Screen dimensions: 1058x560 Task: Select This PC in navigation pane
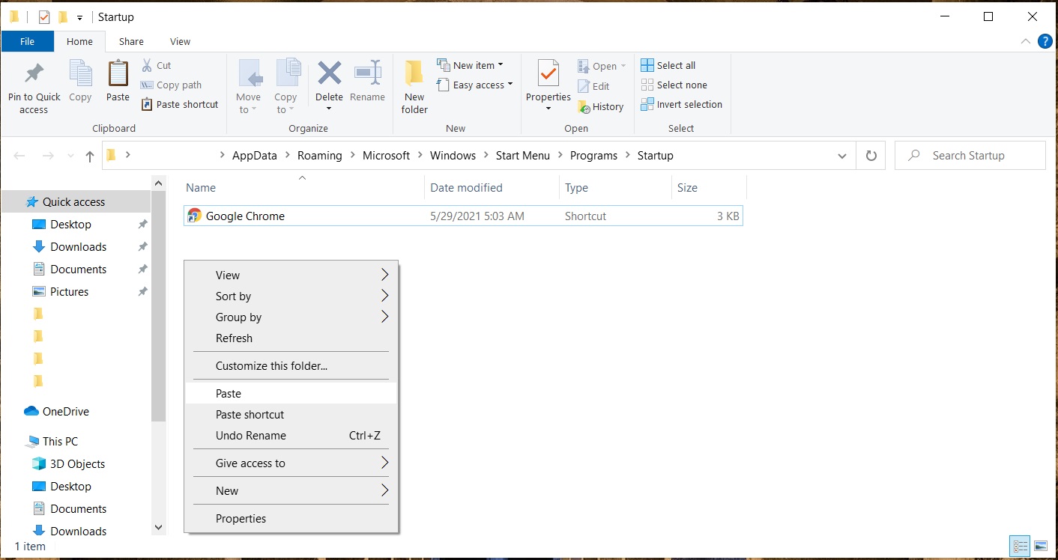click(52, 441)
